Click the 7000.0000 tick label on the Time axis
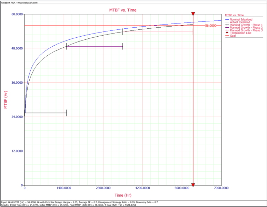The height and width of the screenshot is (207, 267). tap(221, 188)
